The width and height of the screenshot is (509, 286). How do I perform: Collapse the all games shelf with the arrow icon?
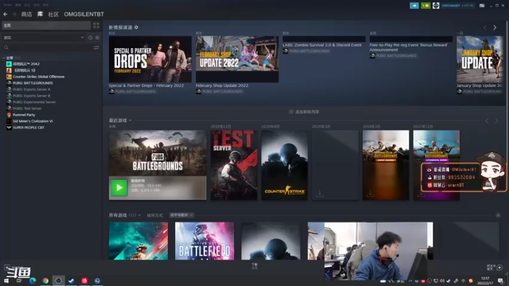pos(498,215)
